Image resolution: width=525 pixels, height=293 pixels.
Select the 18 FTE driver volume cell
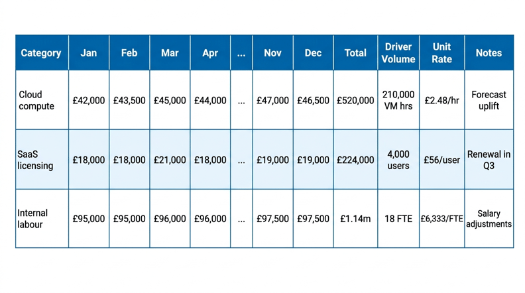click(398, 219)
